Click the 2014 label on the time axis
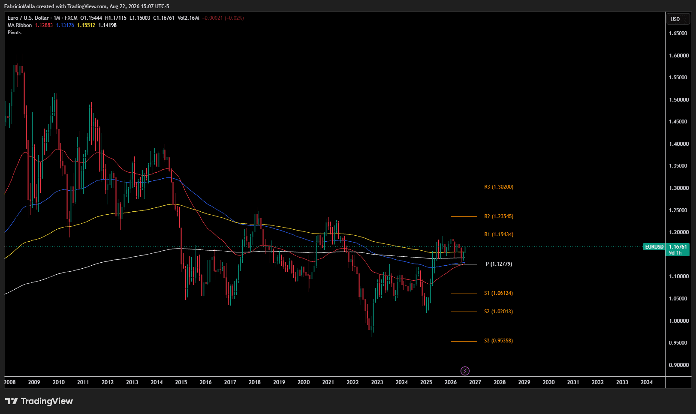Image resolution: width=696 pixels, height=414 pixels. (x=157, y=382)
